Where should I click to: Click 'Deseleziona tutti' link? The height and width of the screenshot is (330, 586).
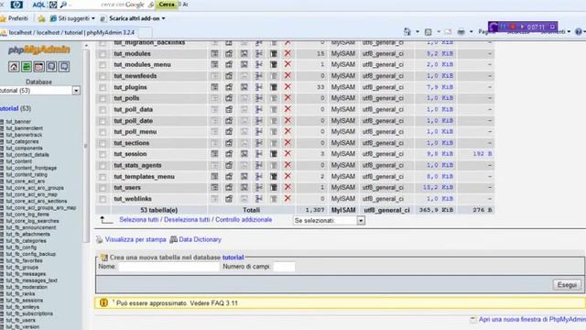pos(187,220)
